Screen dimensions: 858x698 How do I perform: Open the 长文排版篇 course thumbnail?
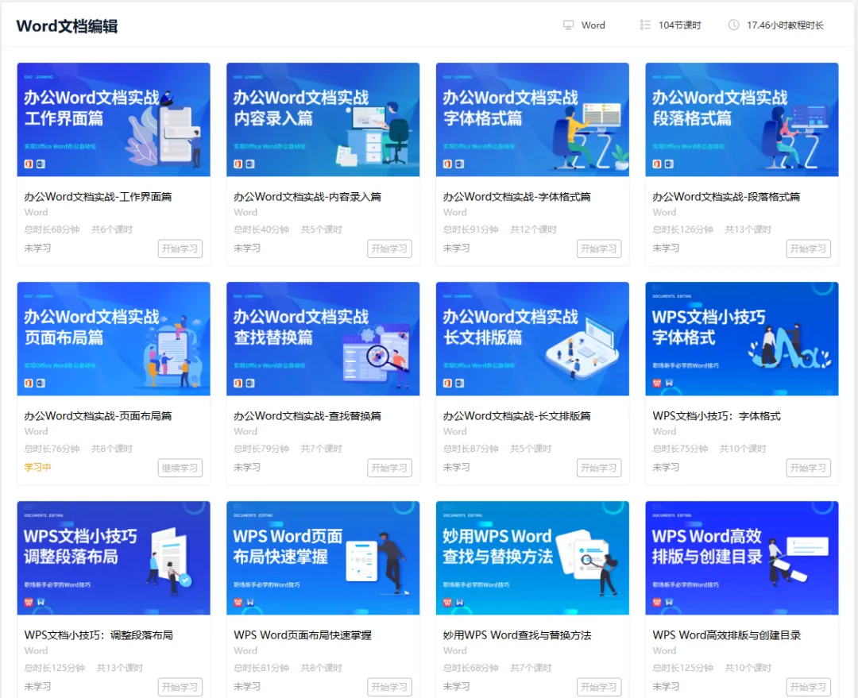(x=532, y=338)
